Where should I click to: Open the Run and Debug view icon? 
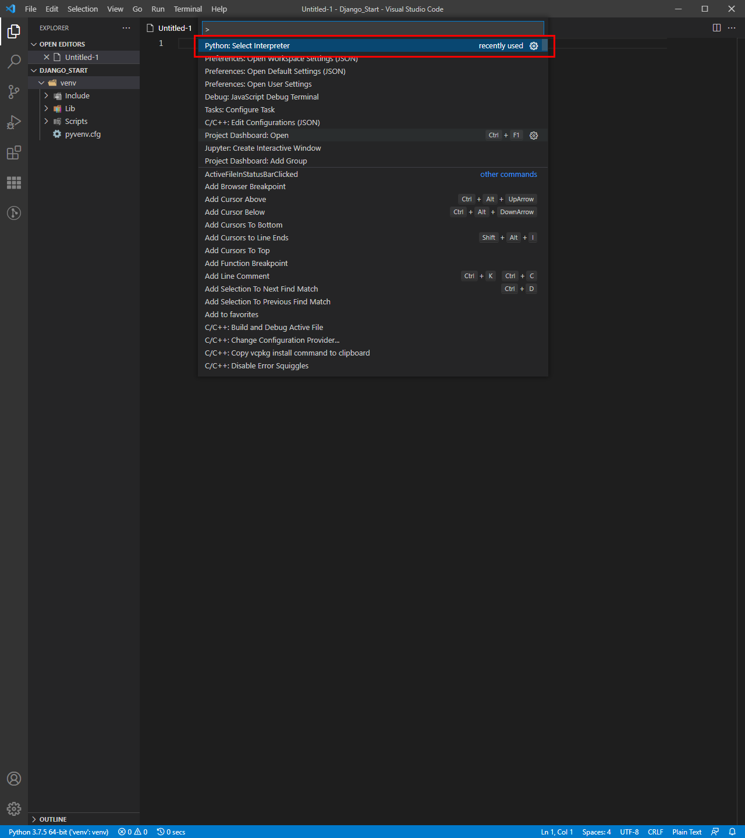[x=14, y=122]
